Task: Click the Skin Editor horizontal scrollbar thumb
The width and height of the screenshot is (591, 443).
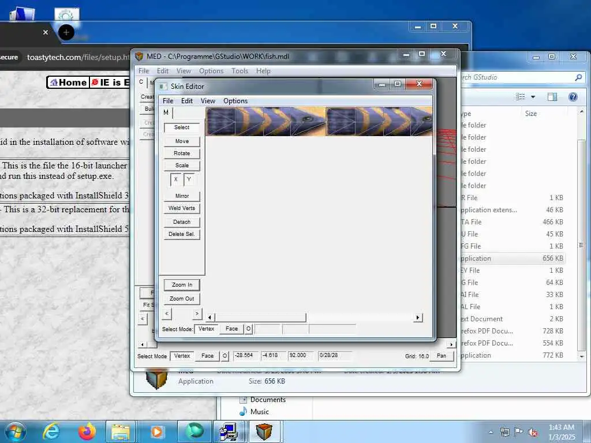Action: [x=260, y=318]
